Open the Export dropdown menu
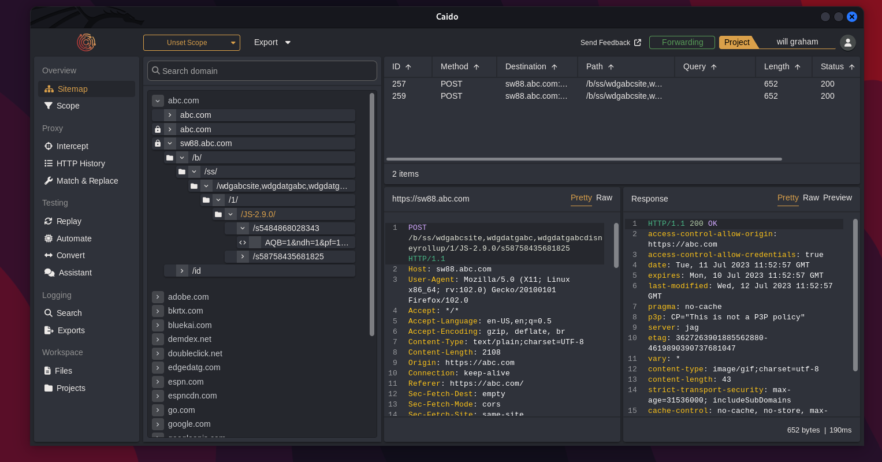882x462 pixels. (273, 42)
